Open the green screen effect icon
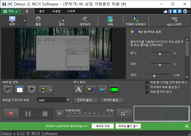 tap(114, 90)
